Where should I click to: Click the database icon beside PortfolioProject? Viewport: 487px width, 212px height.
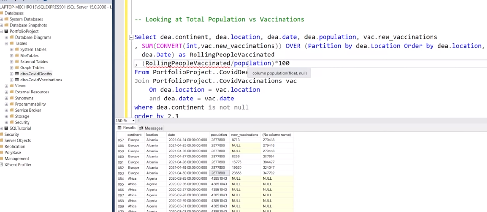(x=6, y=31)
